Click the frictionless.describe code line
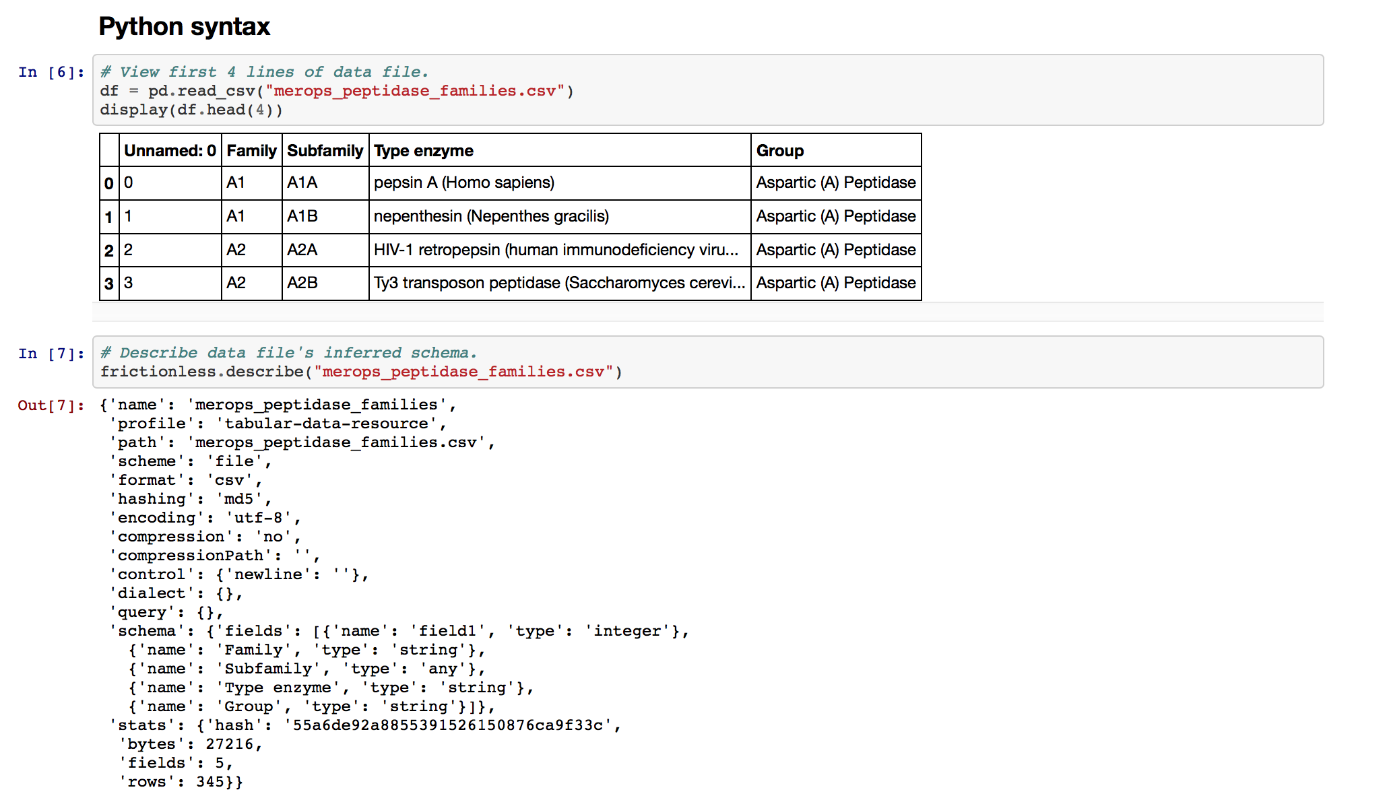 [361, 372]
